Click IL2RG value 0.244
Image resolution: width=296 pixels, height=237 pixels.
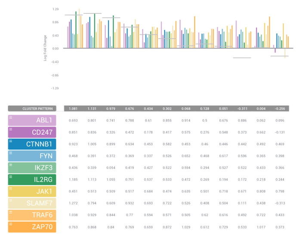point(280,179)
